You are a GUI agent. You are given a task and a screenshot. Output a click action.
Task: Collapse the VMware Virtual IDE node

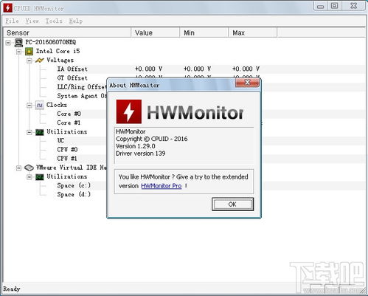(18, 168)
